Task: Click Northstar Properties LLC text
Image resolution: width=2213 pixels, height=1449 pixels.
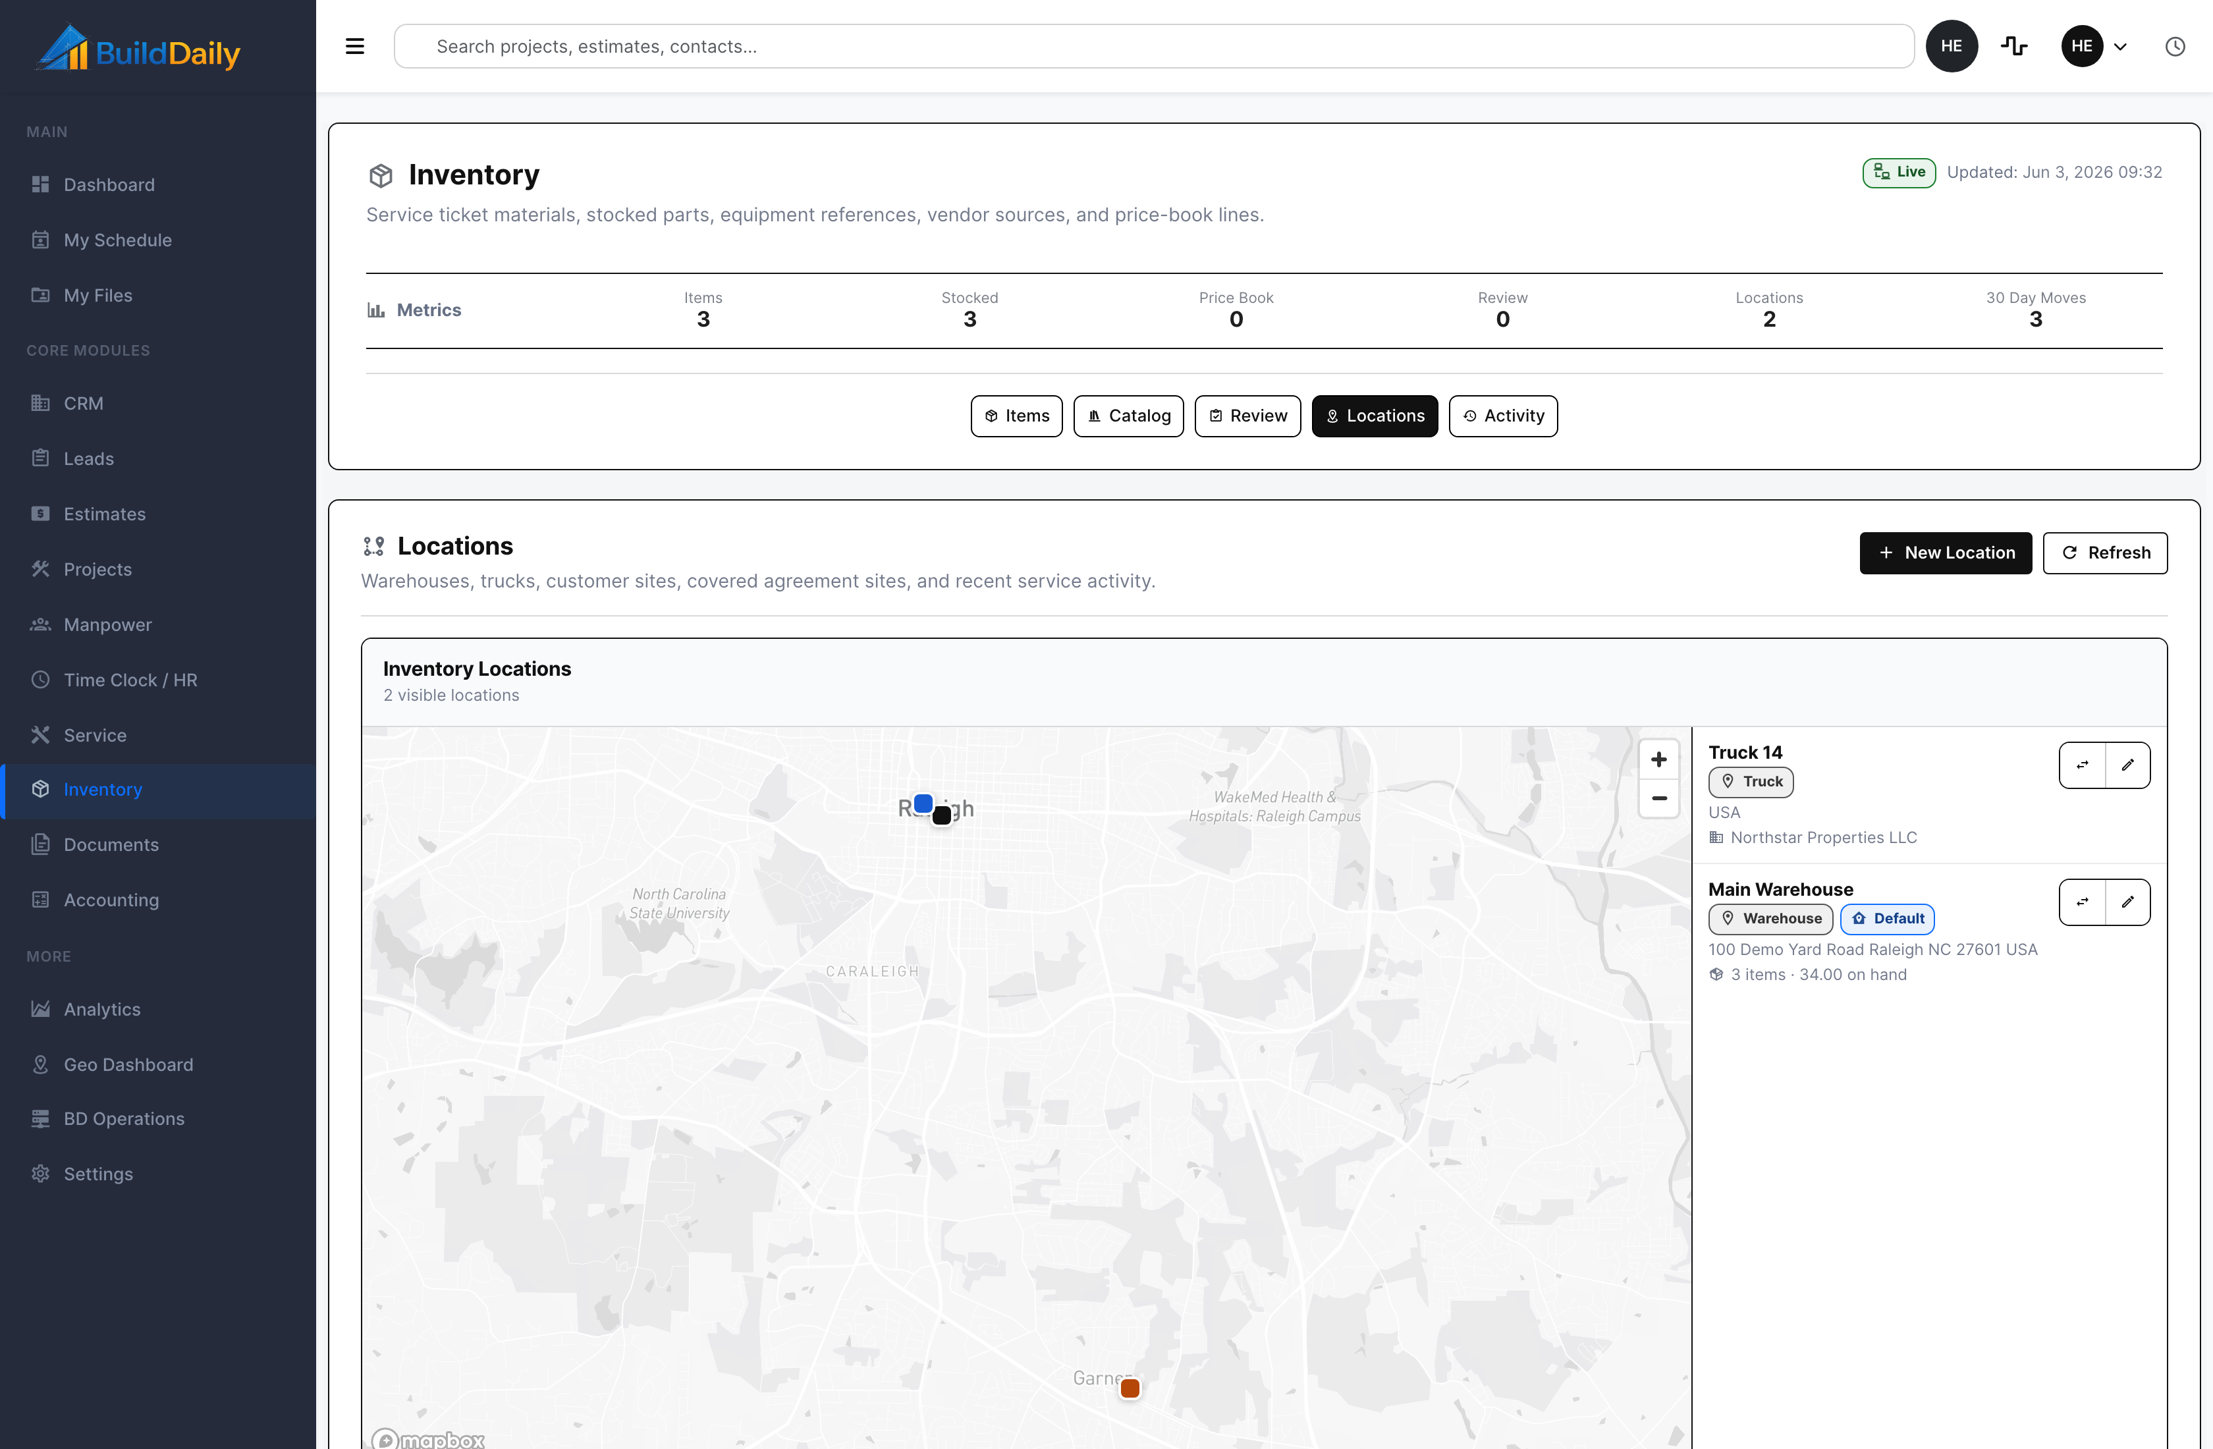Action: [x=1823, y=837]
